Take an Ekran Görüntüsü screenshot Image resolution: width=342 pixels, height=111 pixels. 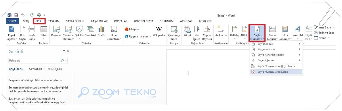[x=114, y=33]
